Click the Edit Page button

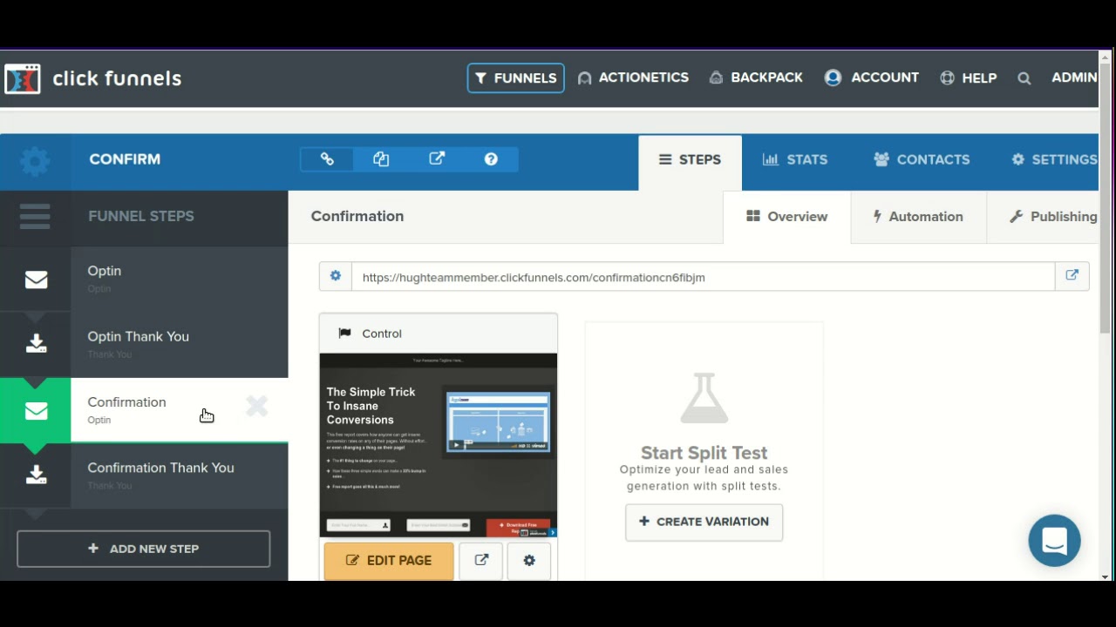(389, 561)
